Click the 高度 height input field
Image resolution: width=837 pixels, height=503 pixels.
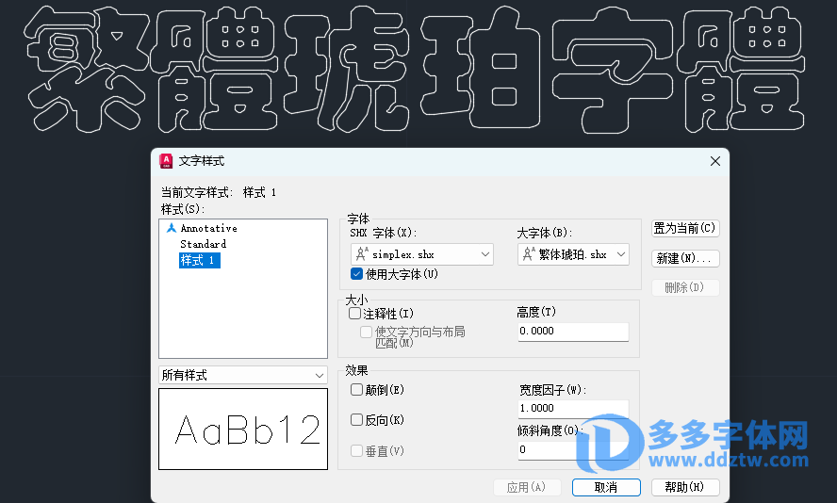pyautogui.click(x=572, y=332)
